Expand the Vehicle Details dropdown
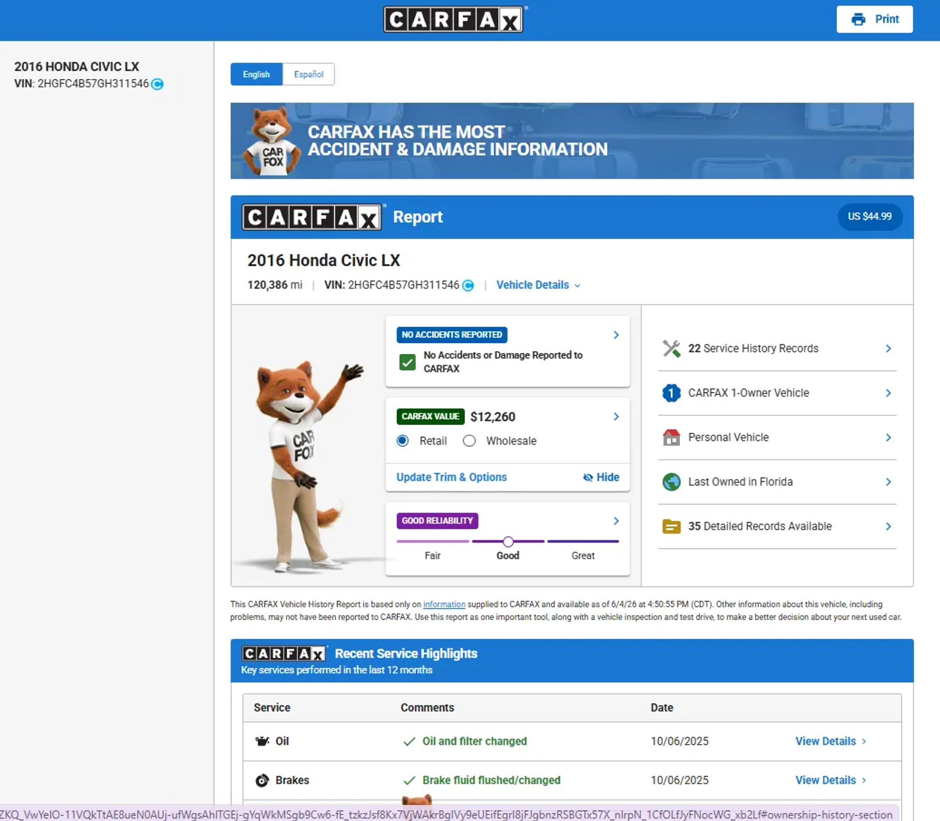This screenshot has height=821, width=940. tap(539, 285)
